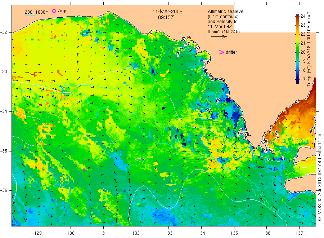Image resolution: width=324 pixels, height=238 pixels.
Task: Click the 'drifter' legend label
Action: pos(231,52)
